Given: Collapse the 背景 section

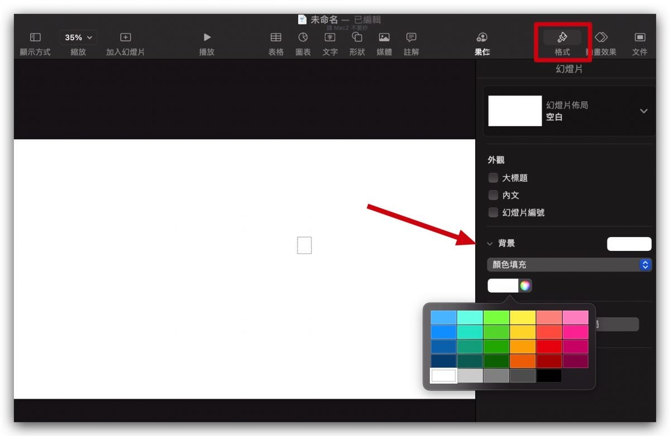Looking at the screenshot, I should 490,244.
